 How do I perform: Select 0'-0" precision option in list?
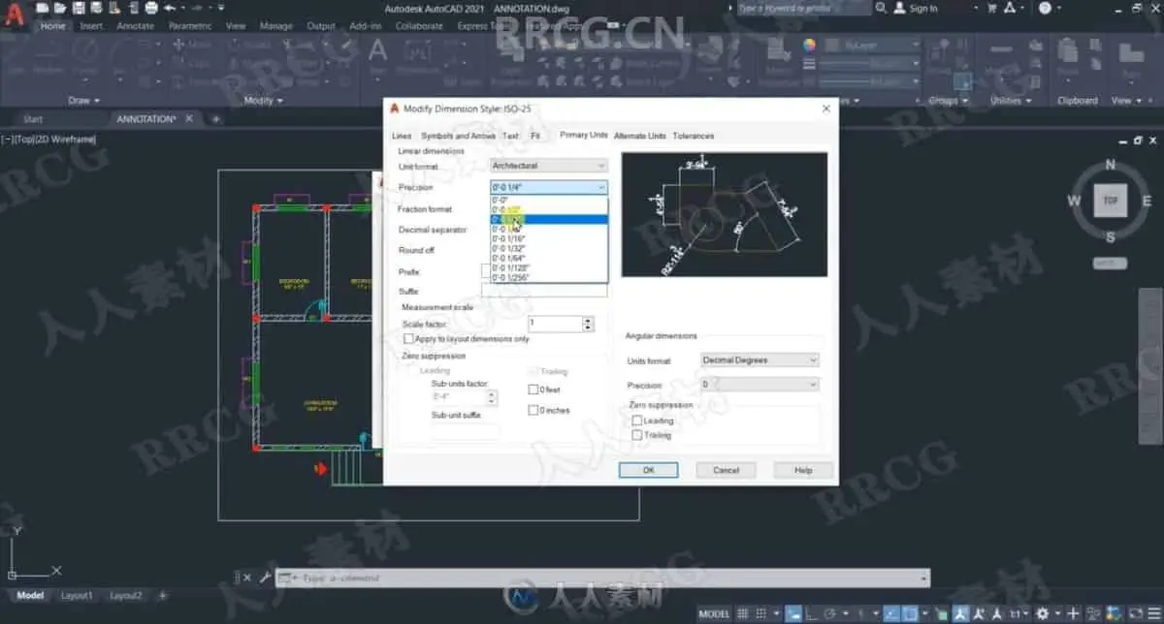tap(549, 200)
